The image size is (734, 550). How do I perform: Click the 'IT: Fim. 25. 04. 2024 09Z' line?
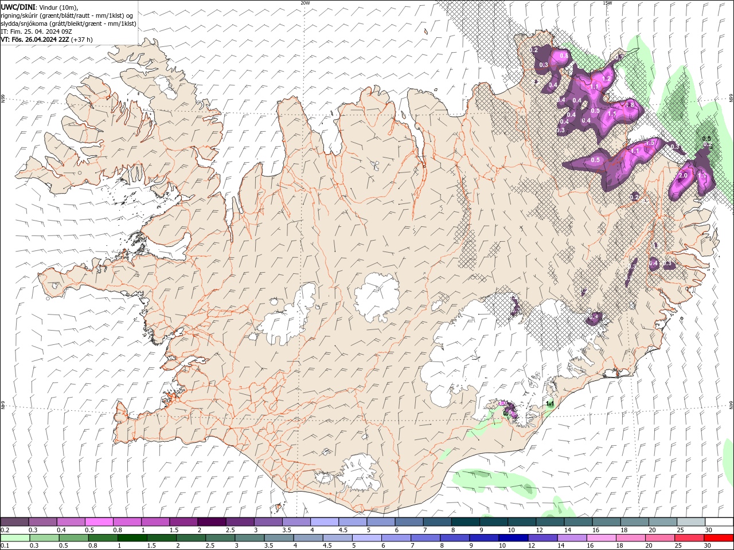click(x=36, y=32)
